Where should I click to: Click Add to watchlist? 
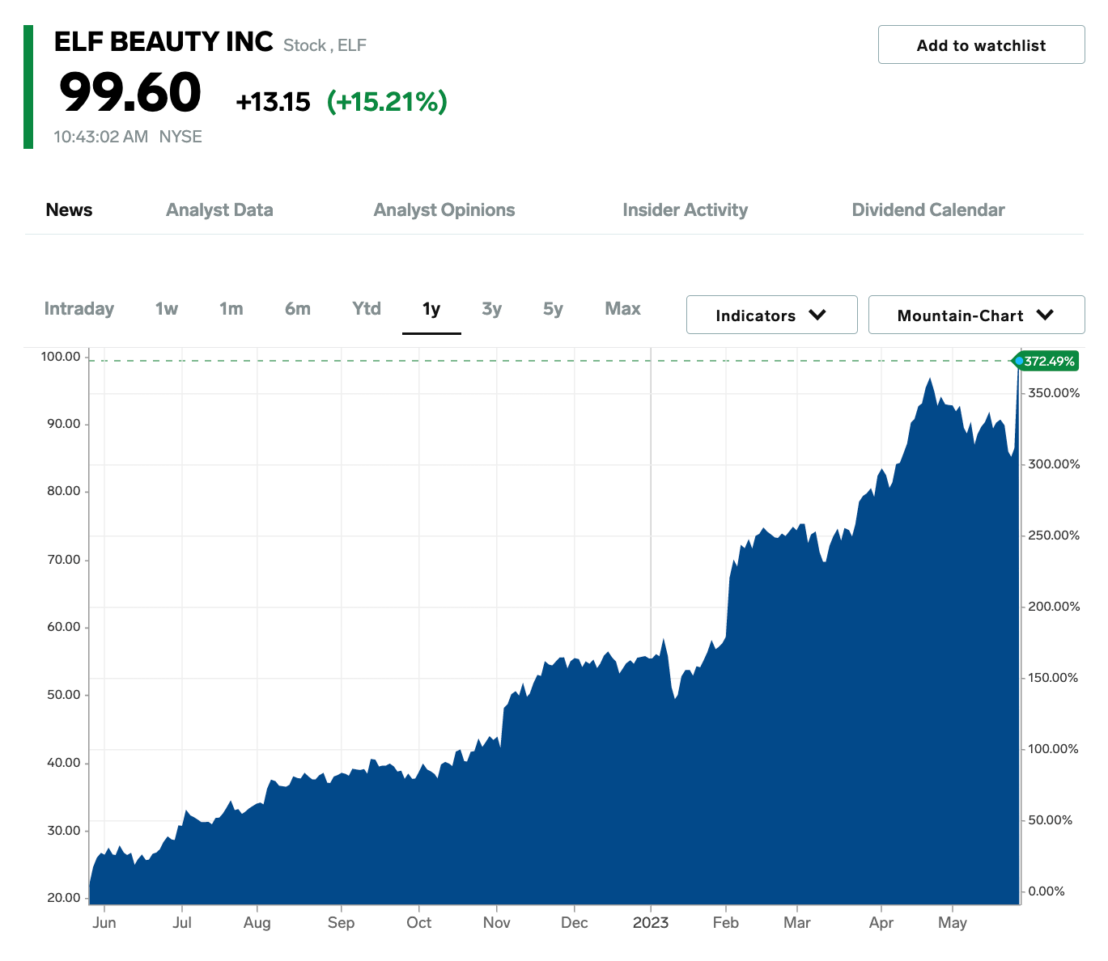pos(980,44)
